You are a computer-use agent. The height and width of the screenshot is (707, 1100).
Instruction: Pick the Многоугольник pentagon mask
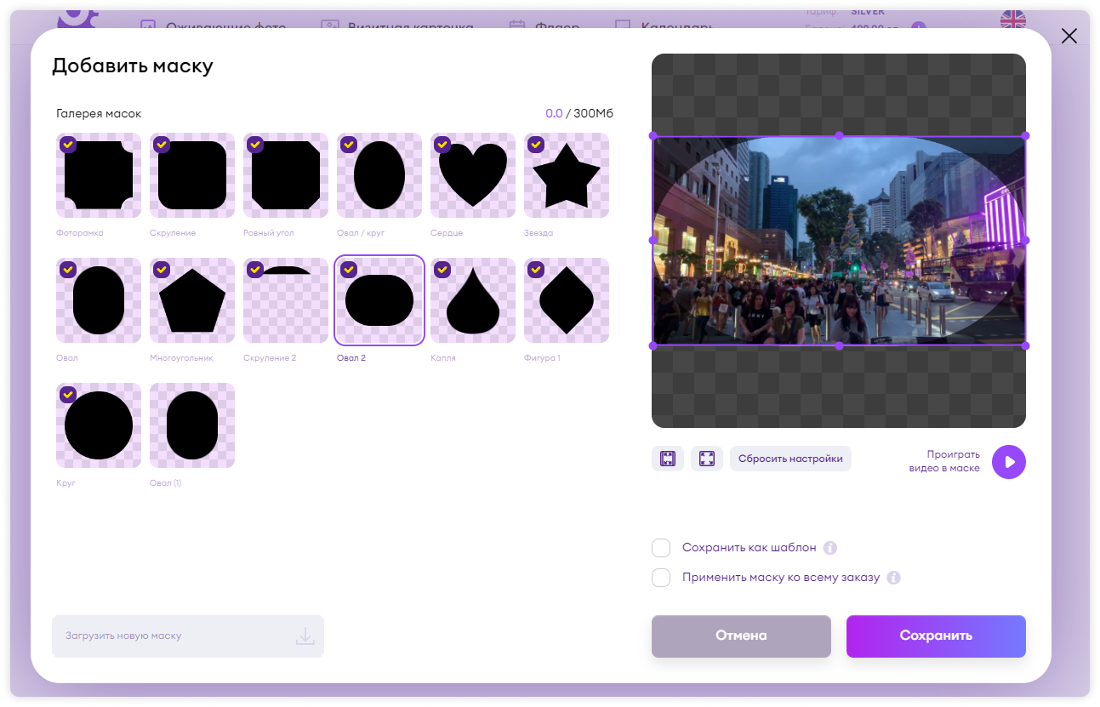click(192, 300)
